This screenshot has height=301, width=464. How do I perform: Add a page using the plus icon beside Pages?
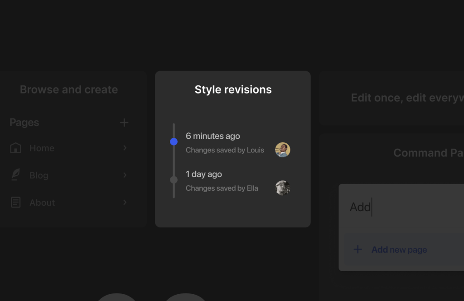click(124, 122)
